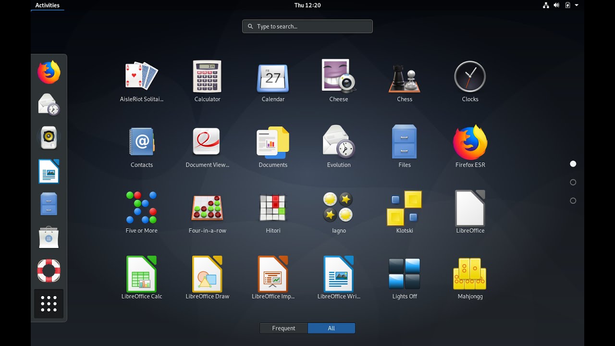Viewport: 615px width, 346px height.
Task: Launch LibreOffice Impress
Action: (x=273, y=274)
